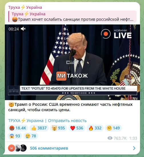The width and height of the screenshot is (144, 157).
Task: Follow the ТРУХА Украина link
Action: [26, 121]
